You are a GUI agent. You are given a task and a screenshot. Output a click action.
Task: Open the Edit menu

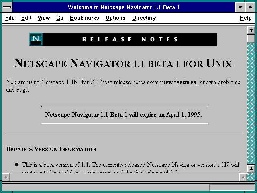pos(26,18)
